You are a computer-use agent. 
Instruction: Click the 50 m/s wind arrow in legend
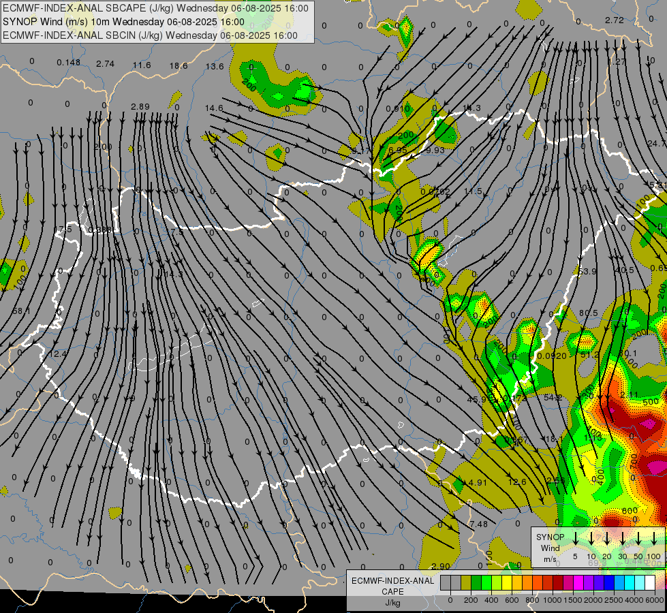pos(638,539)
